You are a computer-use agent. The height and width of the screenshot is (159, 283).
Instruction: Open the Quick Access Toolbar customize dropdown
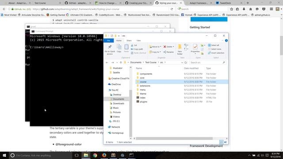119,36
